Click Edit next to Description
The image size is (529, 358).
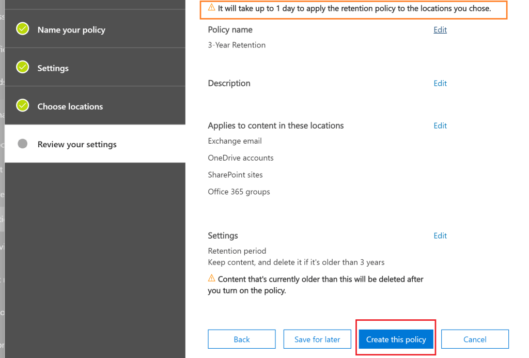pos(440,83)
